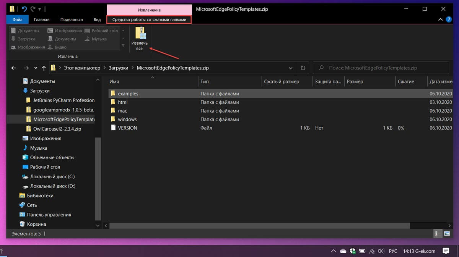Show hidden tray icons with the taskbar chevron

tap(334, 251)
